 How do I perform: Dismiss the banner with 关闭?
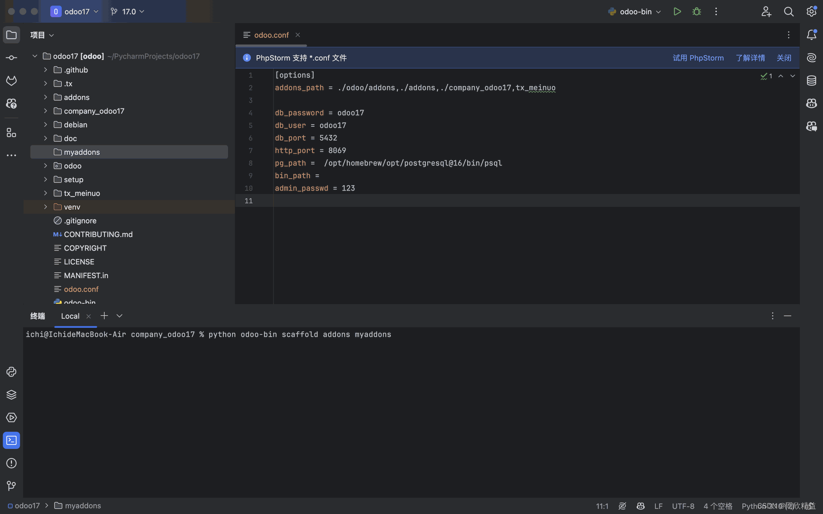click(784, 58)
